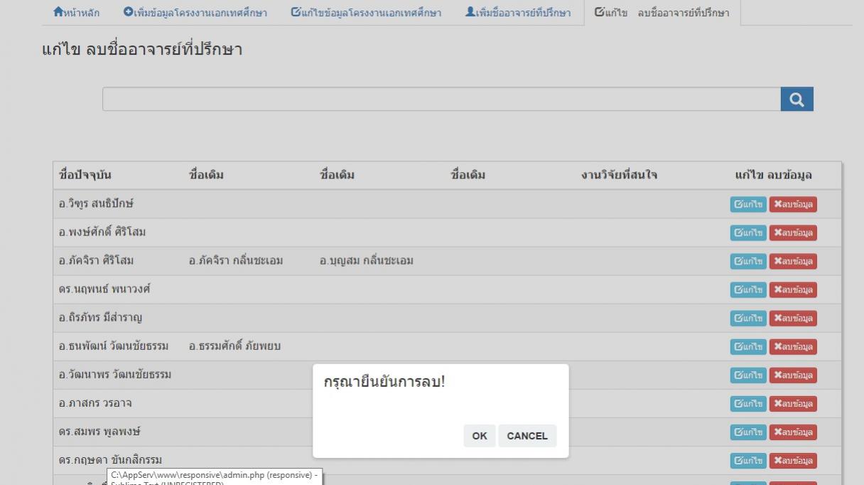This screenshot has height=485, width=864.
Task: Edit the อ.วิฑูร สนธิปักษ์ row
Action: click(x=748, y=205)
